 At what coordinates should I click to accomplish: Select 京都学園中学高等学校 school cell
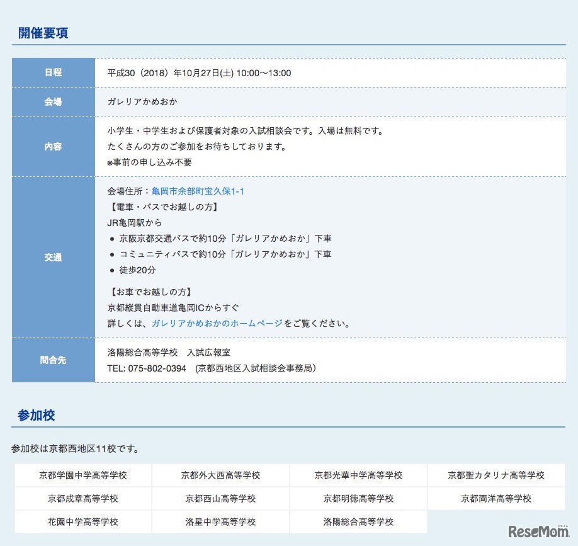[x=83, y=475]
